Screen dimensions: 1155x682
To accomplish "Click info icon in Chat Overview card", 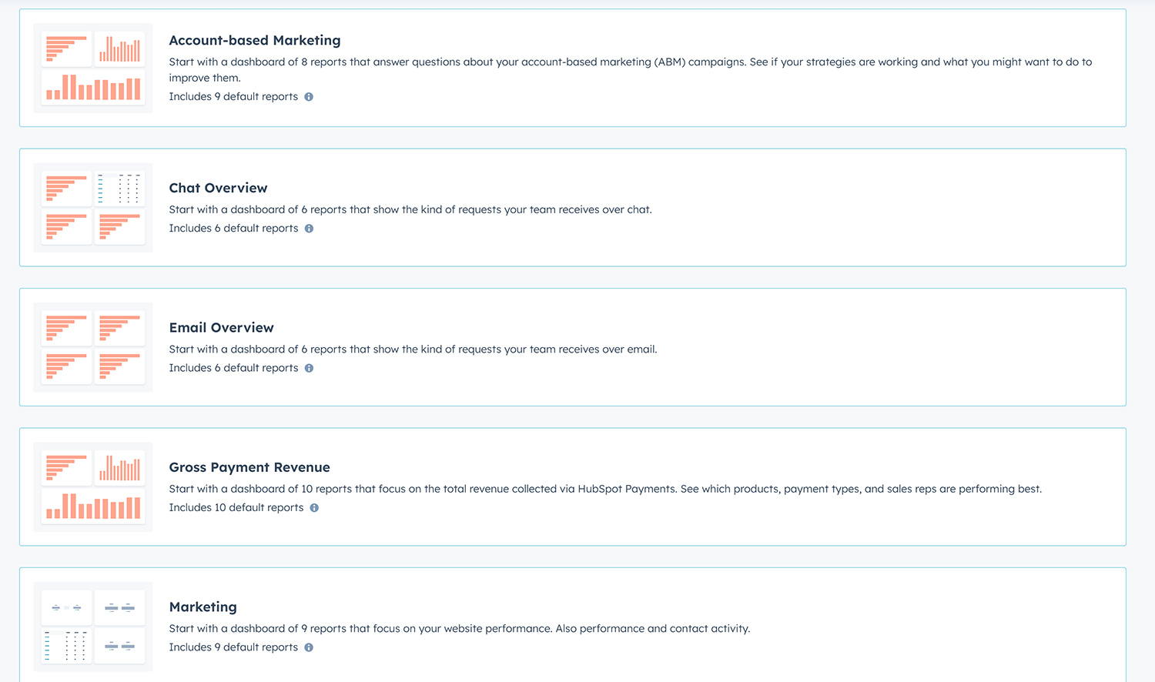I will tap(309, 229).
